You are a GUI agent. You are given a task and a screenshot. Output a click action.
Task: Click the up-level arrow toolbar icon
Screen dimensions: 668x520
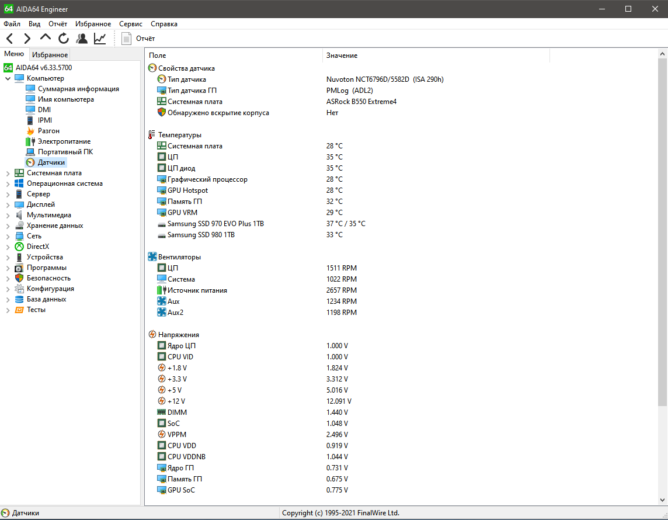tap(45, 37)
